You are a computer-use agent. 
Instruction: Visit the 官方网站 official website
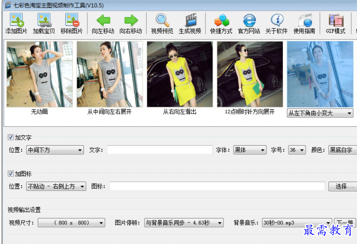pos(249,23)
